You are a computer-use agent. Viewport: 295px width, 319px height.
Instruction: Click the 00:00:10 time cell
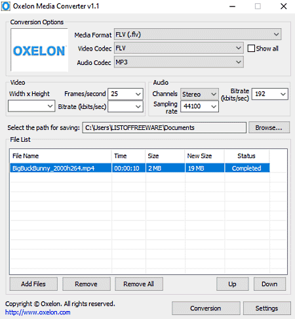tap(128, 168)
